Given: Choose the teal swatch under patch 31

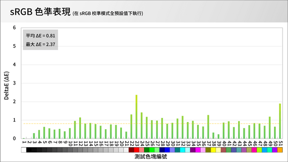Looking at the screenshot, I should tap(177, 150).
